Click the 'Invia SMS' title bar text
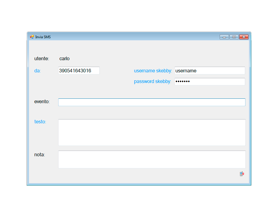 tap(43, 37)
